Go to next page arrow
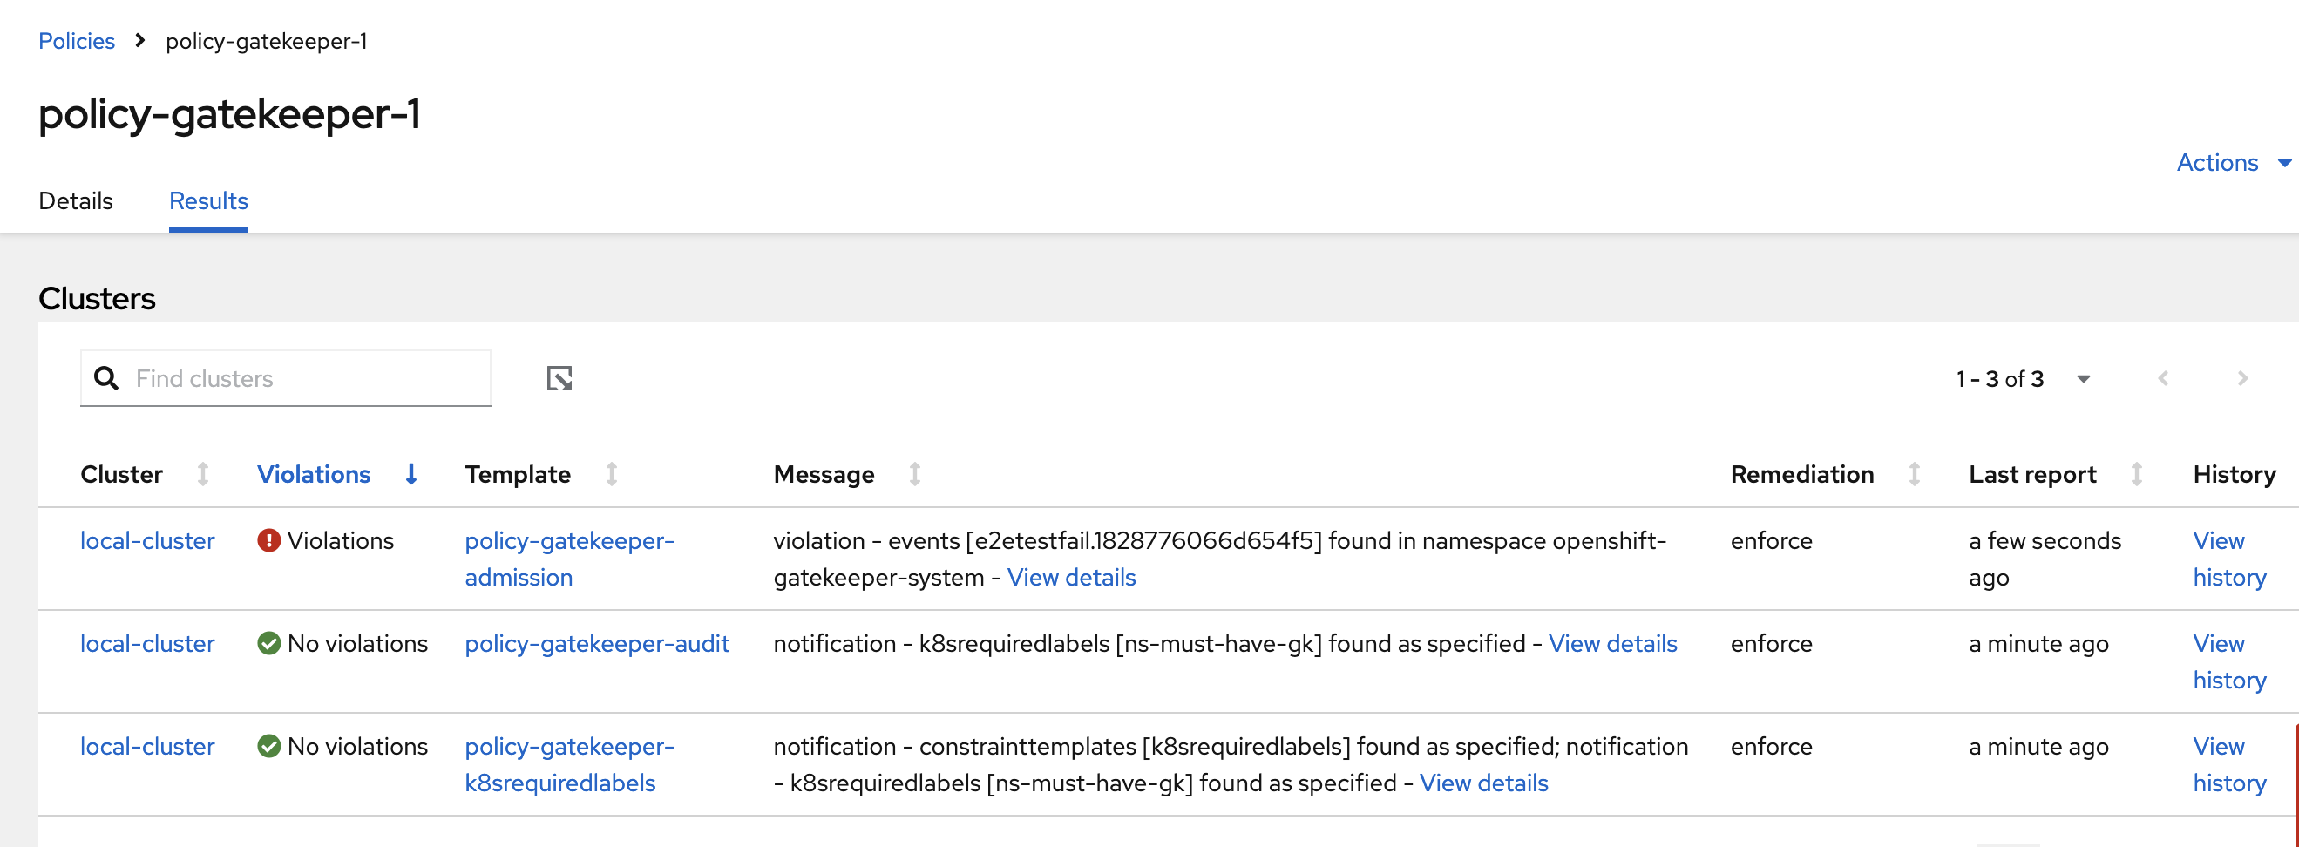2299x847 pixels. tap(2242, 378)
